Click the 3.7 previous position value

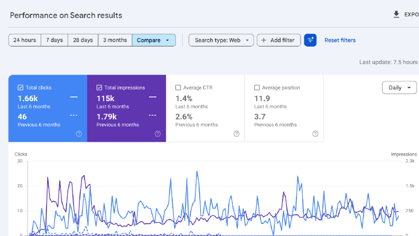coord(260,116)
